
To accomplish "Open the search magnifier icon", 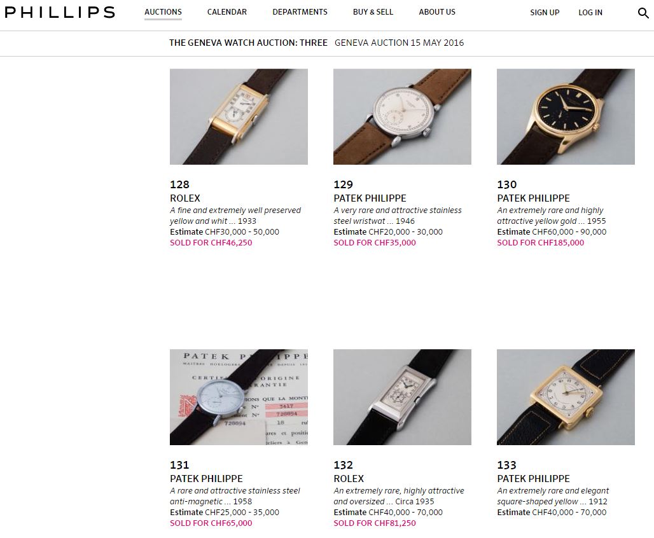I will [x=643, y=13].
